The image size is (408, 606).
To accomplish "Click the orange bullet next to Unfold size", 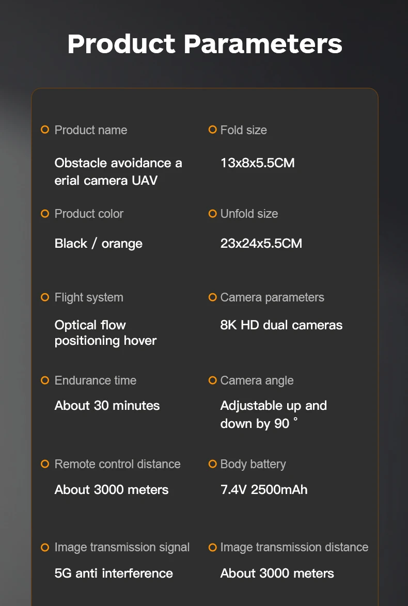I will 212,214.
